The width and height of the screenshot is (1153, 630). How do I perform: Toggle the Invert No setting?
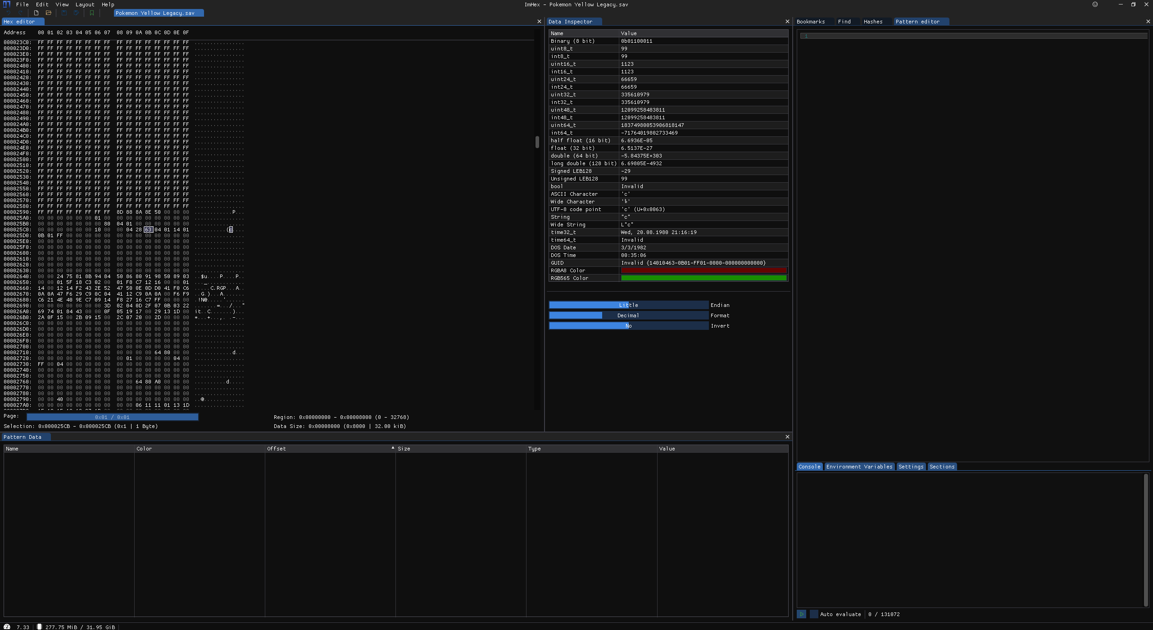click(628, 326)
